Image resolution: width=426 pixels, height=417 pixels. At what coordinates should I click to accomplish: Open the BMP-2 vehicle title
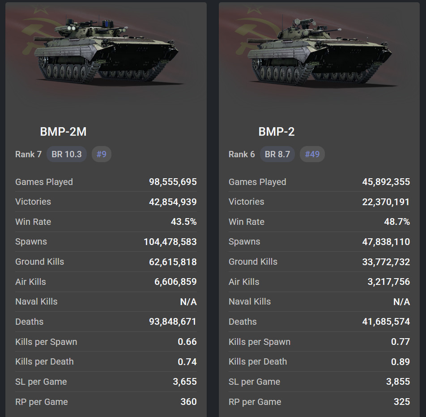pos(277,132)
